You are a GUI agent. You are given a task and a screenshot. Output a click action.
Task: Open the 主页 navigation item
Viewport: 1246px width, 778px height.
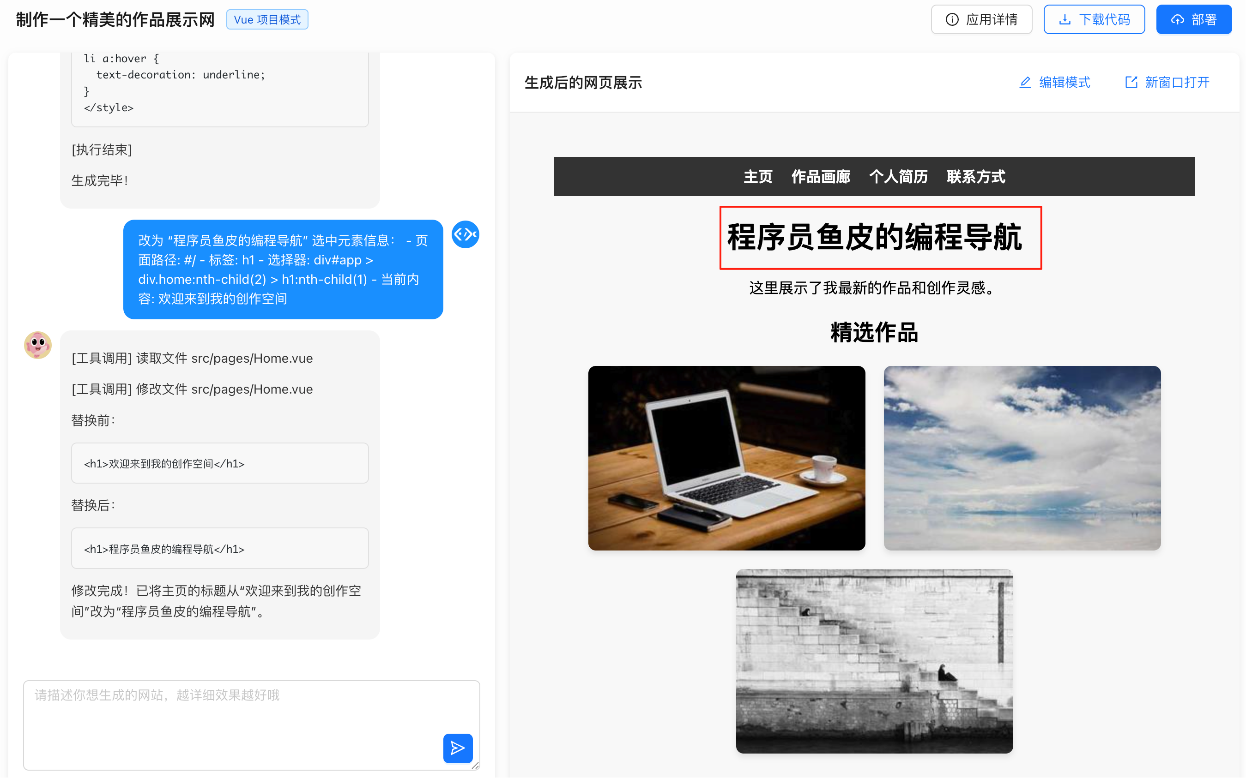[758, 176]
